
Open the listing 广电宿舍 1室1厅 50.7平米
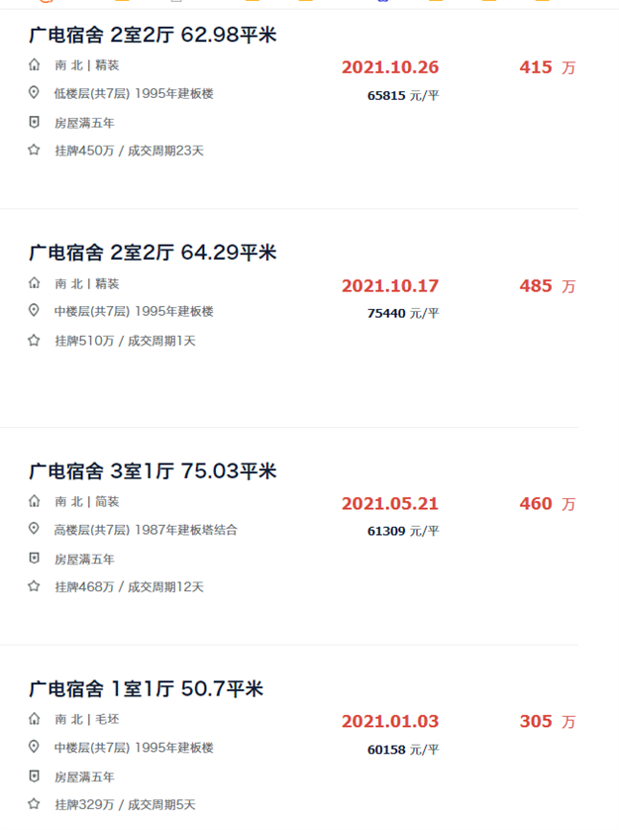(x=139, y=688)
